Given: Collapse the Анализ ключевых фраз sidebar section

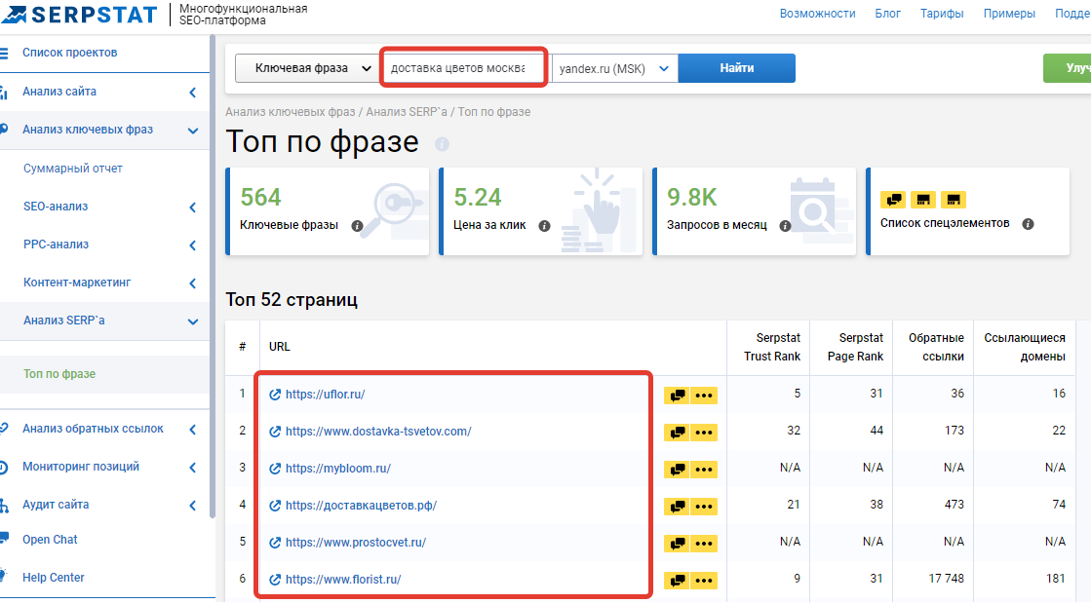Looking at the screenshot, I should pyautogui.click(x=193, y=131).
